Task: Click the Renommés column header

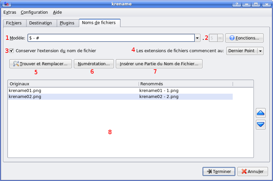Action: click(186, 84)
